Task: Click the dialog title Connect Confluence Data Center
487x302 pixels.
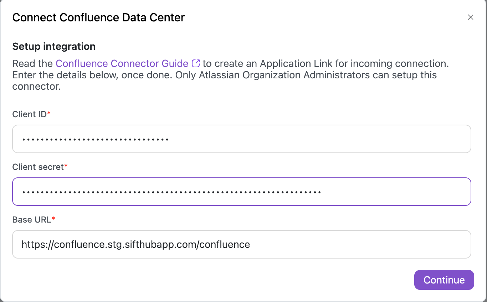Action: coord(98,17)
